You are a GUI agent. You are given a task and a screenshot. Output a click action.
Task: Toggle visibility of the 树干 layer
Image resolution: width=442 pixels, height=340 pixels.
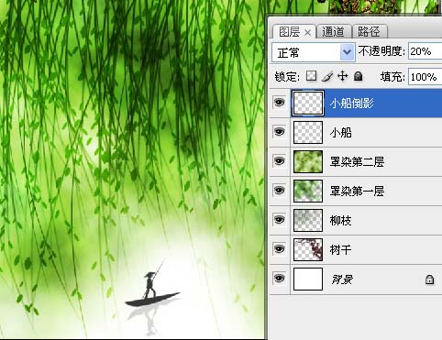click(x=279, y=249)
